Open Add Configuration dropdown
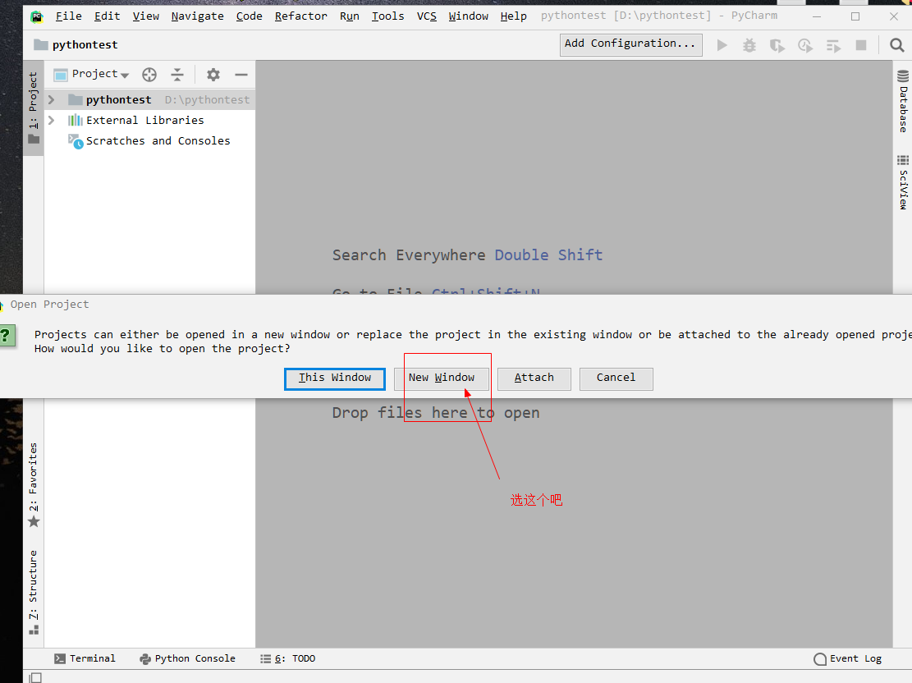912x683 pixels. point(630,44)
